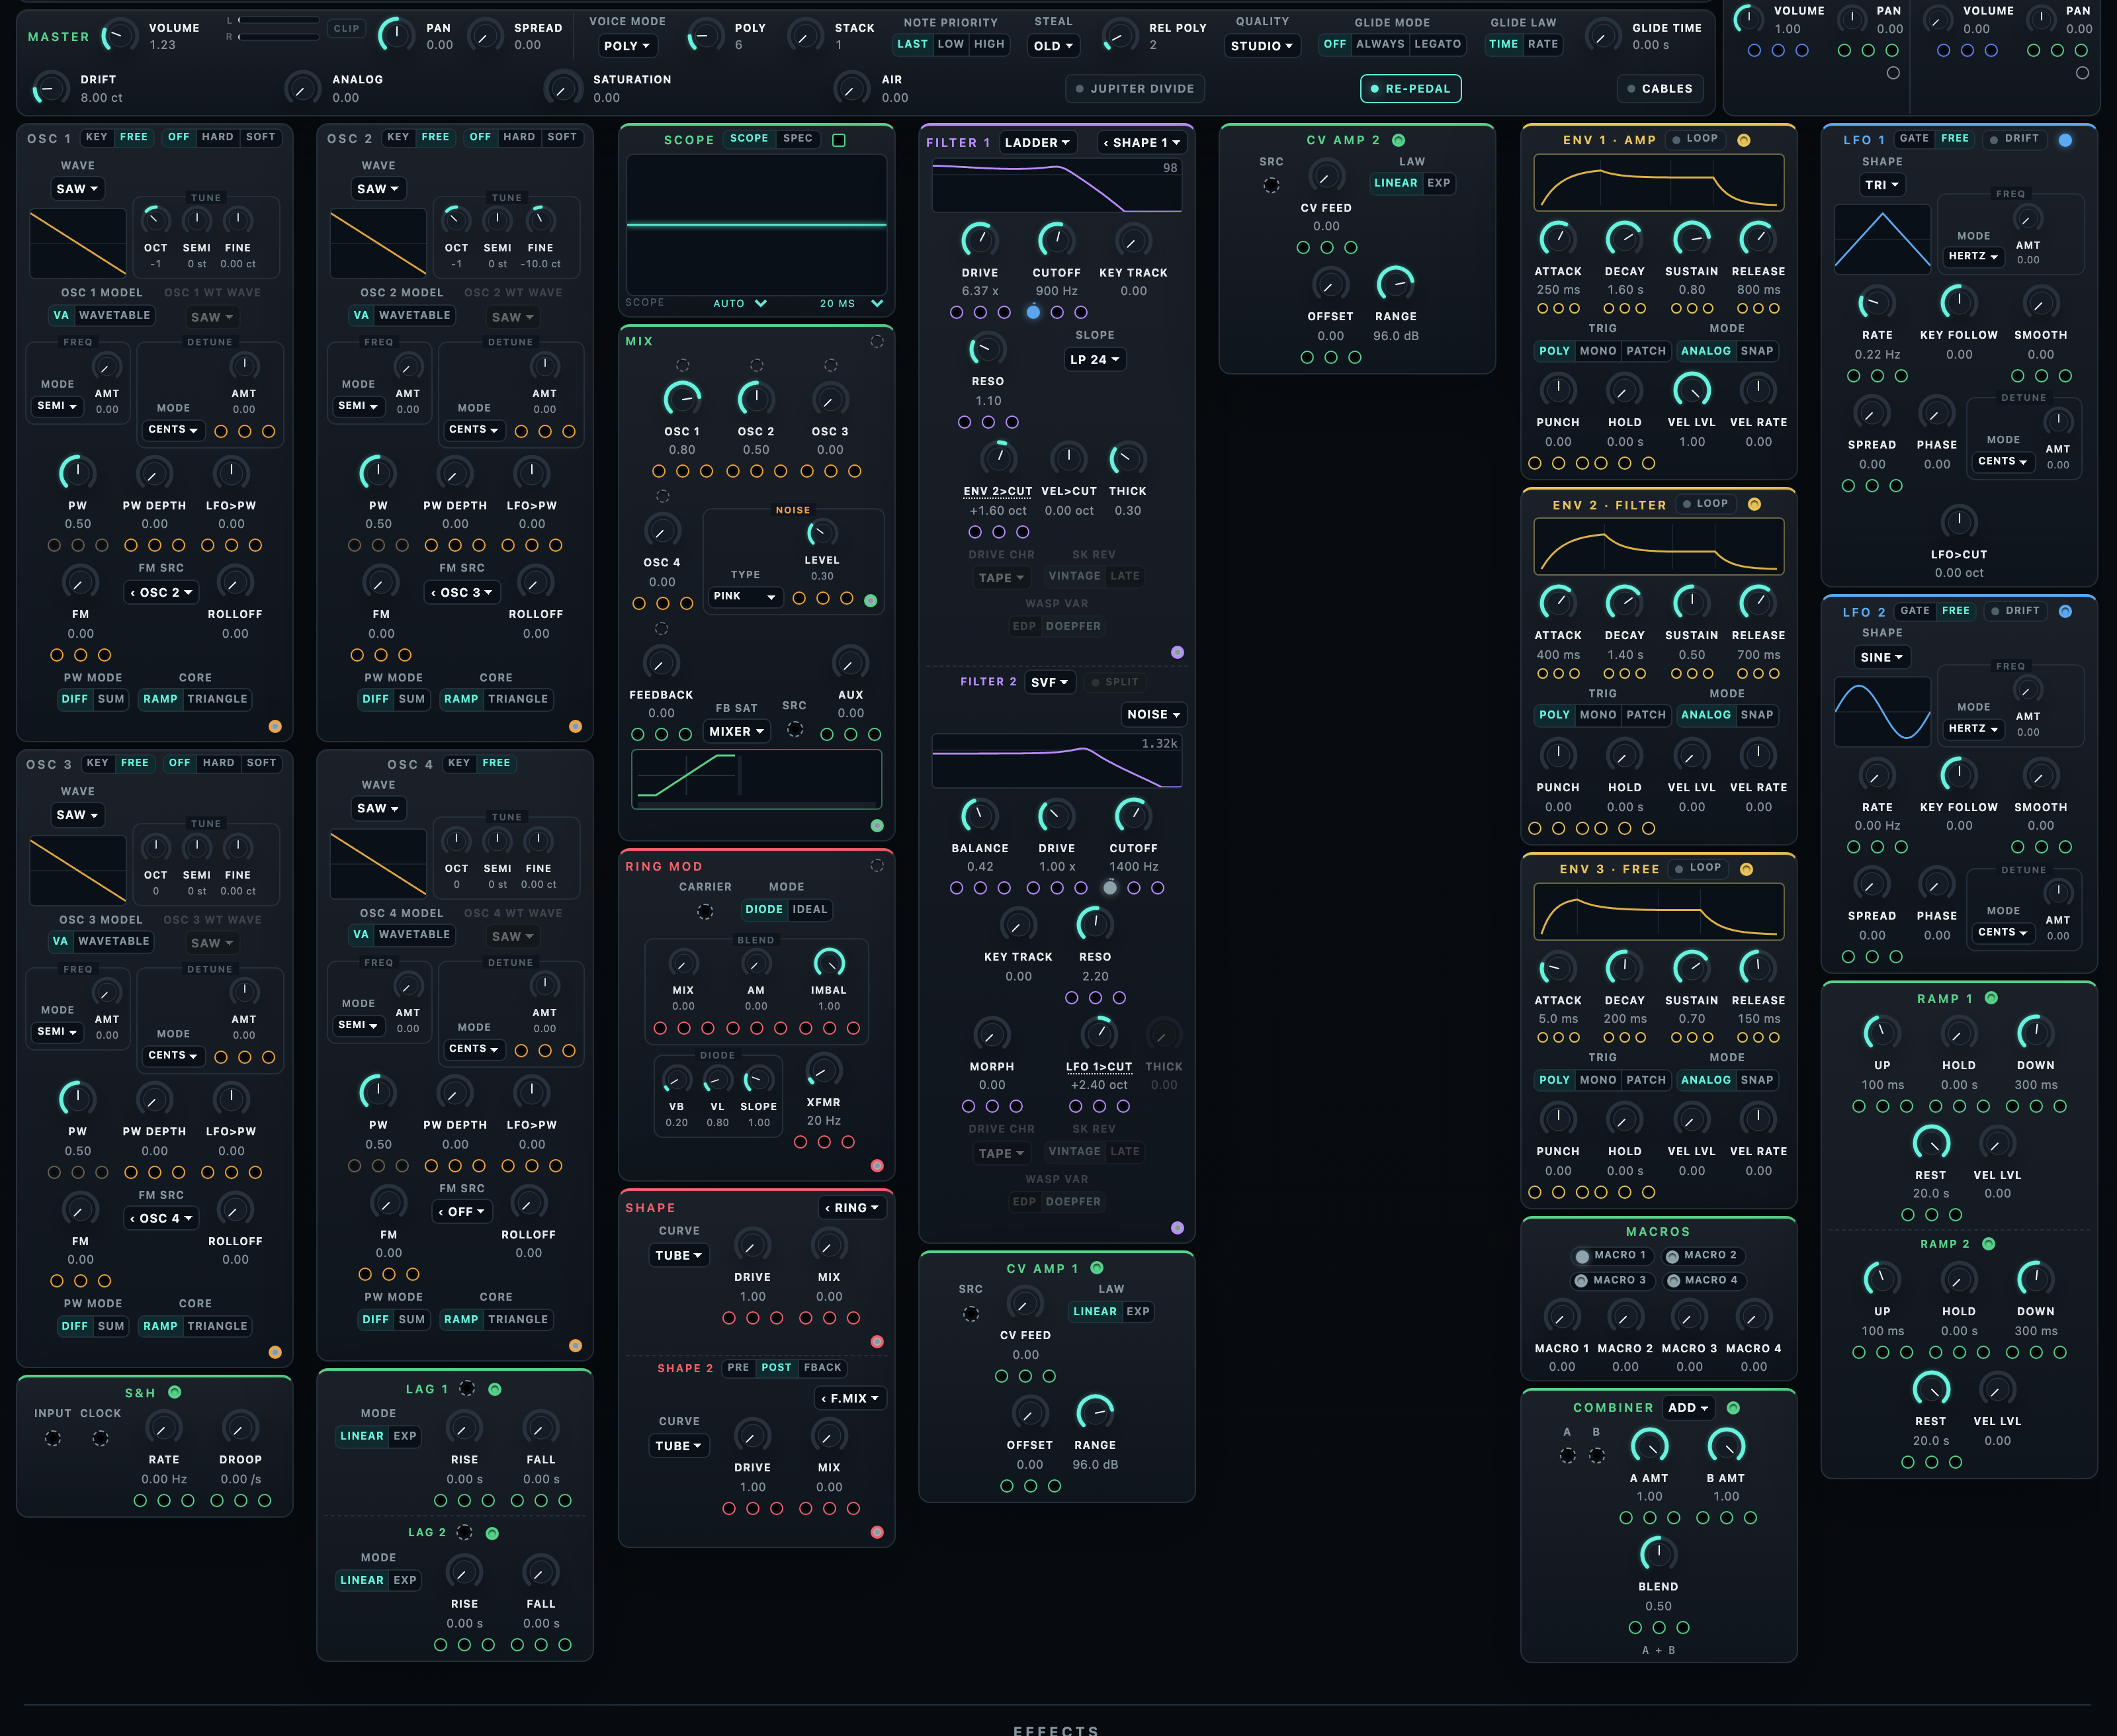Screen dimensions: 2117x1736
Task: Set OSC 2 PW mode to SUM
Action: (412, 700)
